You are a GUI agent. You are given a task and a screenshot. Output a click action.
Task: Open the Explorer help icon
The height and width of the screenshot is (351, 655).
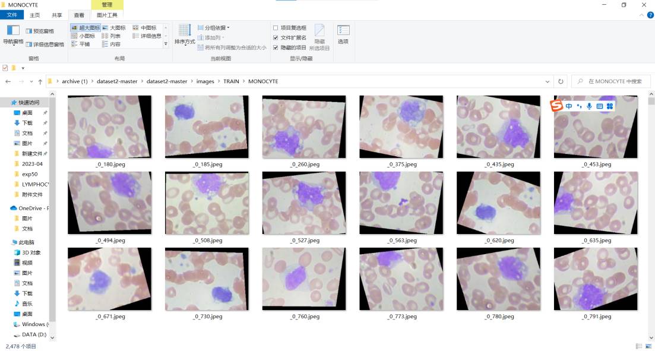649,15
